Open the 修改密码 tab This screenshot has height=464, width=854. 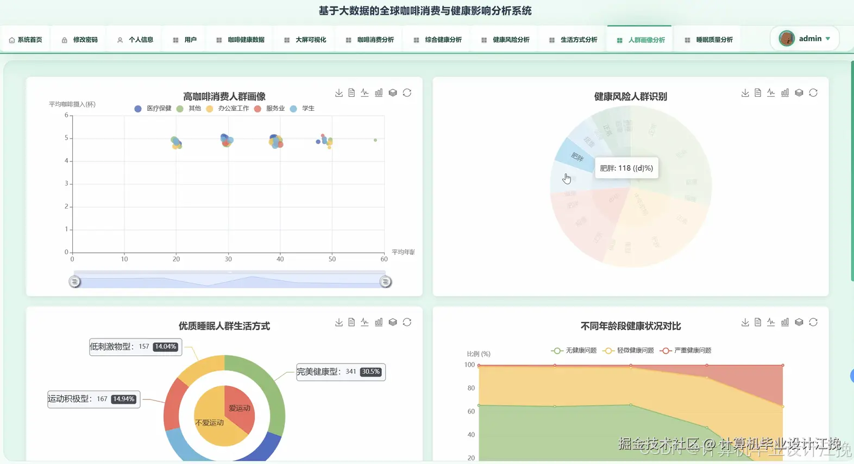tap(79, 40)
